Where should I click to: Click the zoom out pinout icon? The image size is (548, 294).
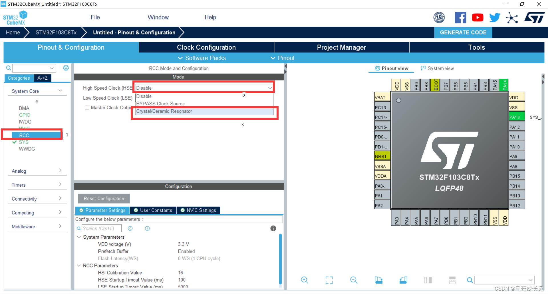pyautogui.click(x=354, y=280)
